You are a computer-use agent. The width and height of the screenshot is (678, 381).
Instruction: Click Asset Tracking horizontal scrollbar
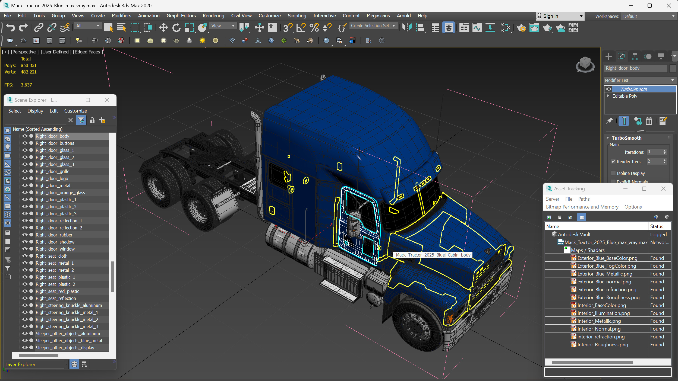click(592, 362)
